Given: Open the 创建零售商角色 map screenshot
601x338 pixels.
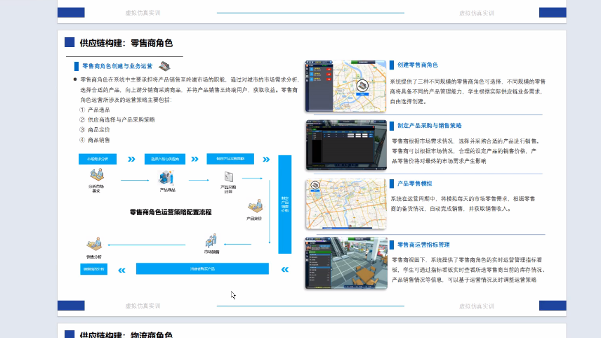Looking at the screenshot, I should coord(345,86).
